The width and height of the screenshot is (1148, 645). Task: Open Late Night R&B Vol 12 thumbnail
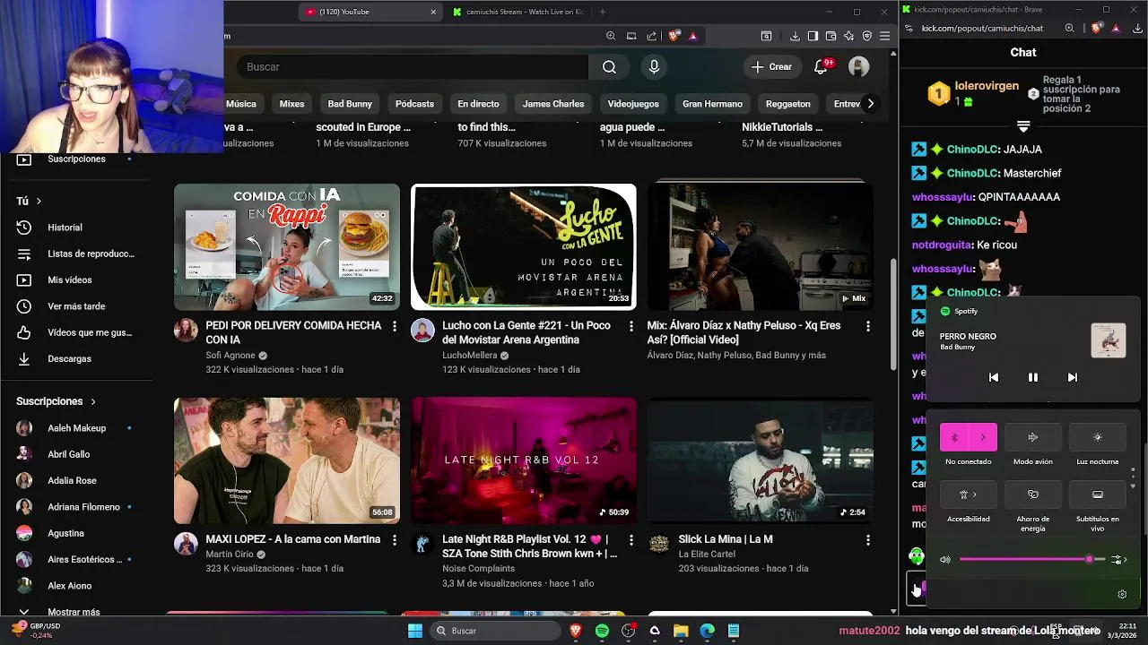tap(524, 460)
